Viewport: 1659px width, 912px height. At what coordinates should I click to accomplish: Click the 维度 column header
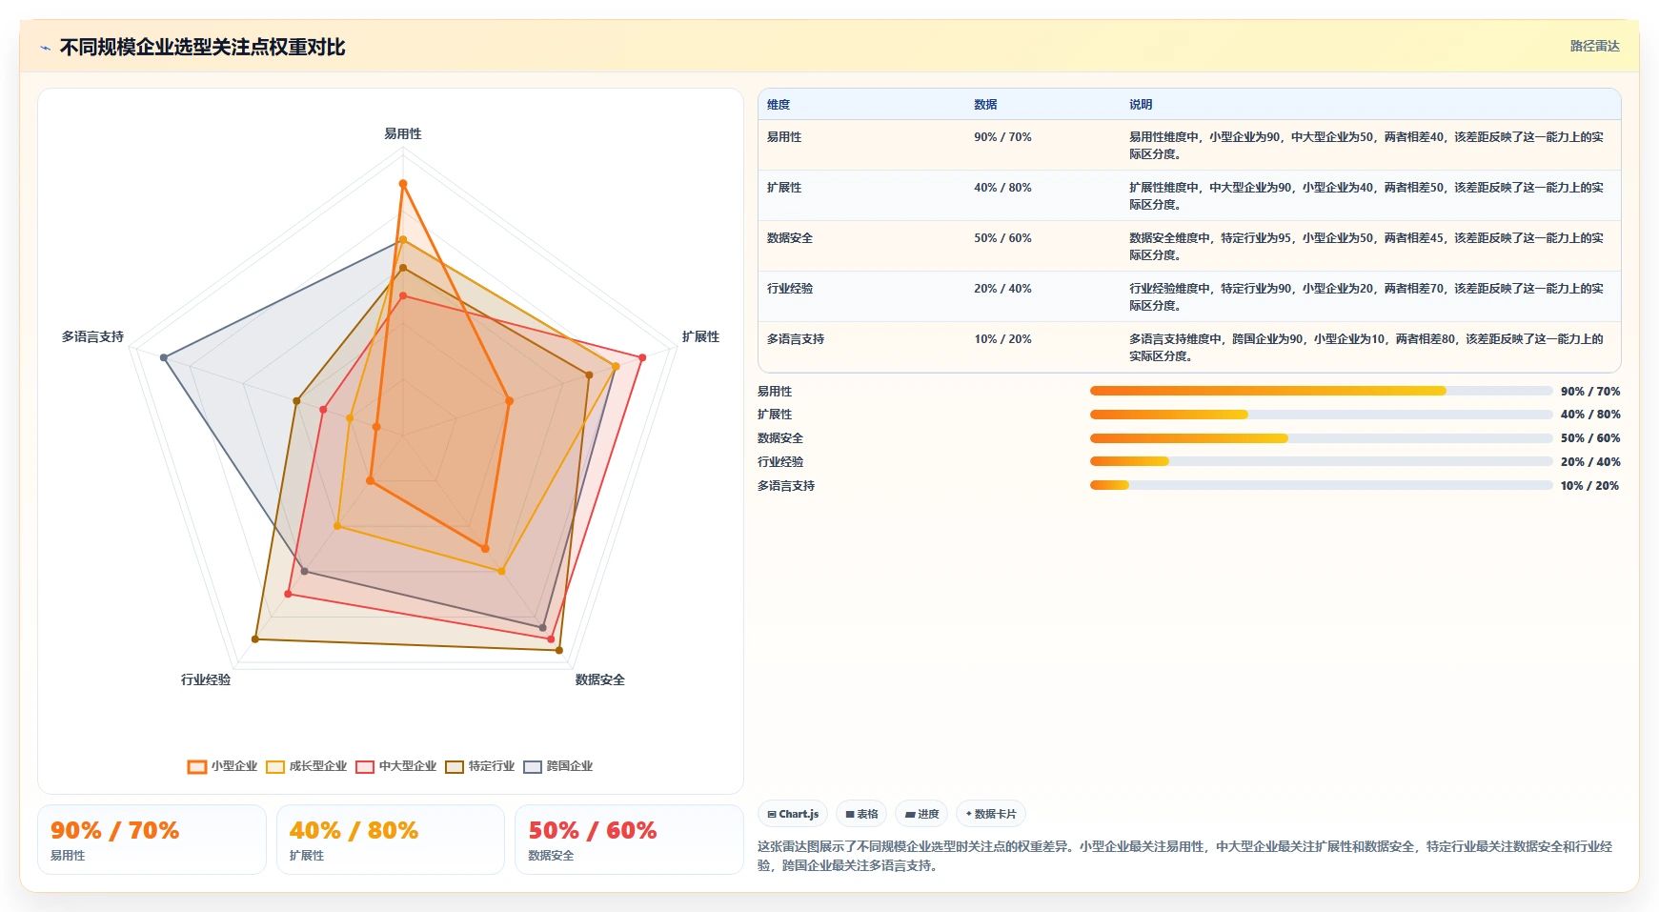pos(779,105)
